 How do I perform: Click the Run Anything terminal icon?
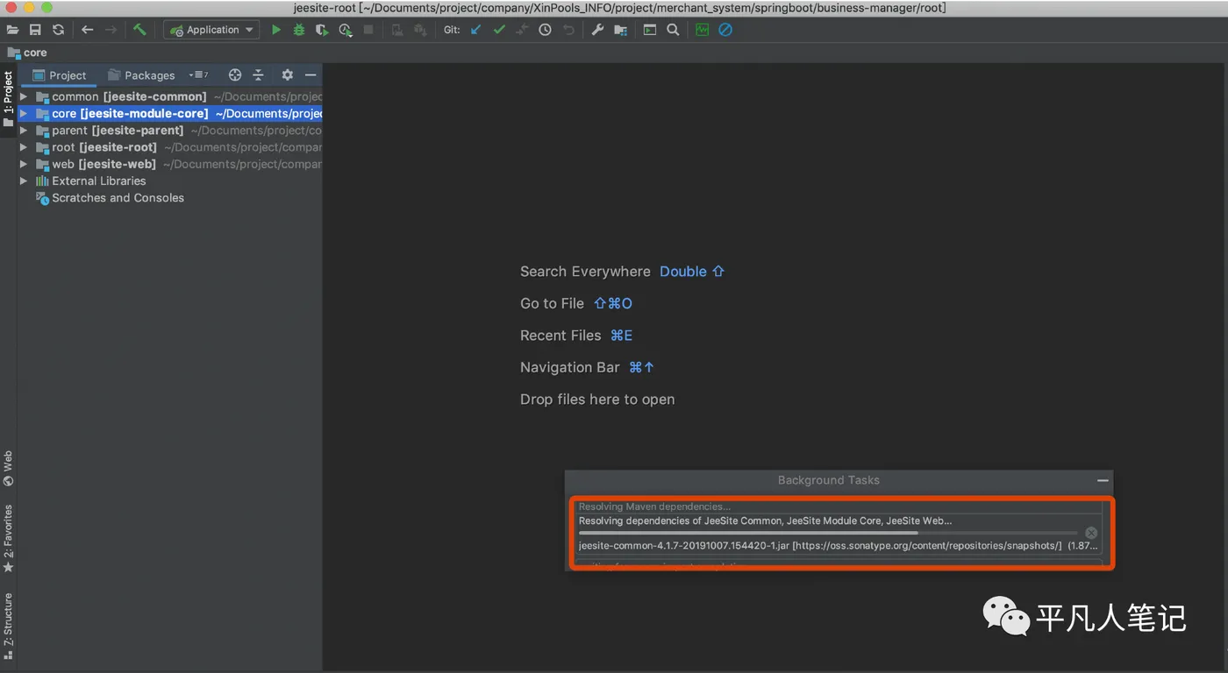coord(650,30)
